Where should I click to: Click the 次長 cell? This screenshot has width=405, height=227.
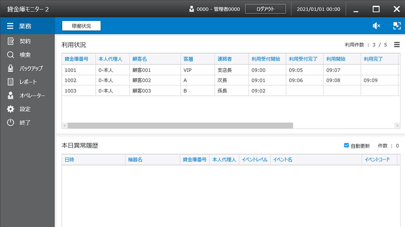click(231, 80)
